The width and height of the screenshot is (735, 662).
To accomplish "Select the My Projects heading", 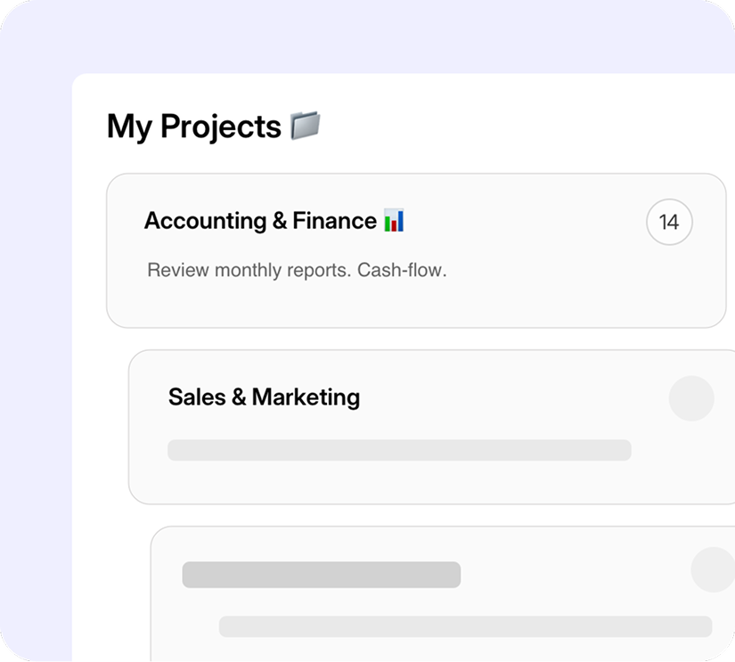I will tap(195, 126).
